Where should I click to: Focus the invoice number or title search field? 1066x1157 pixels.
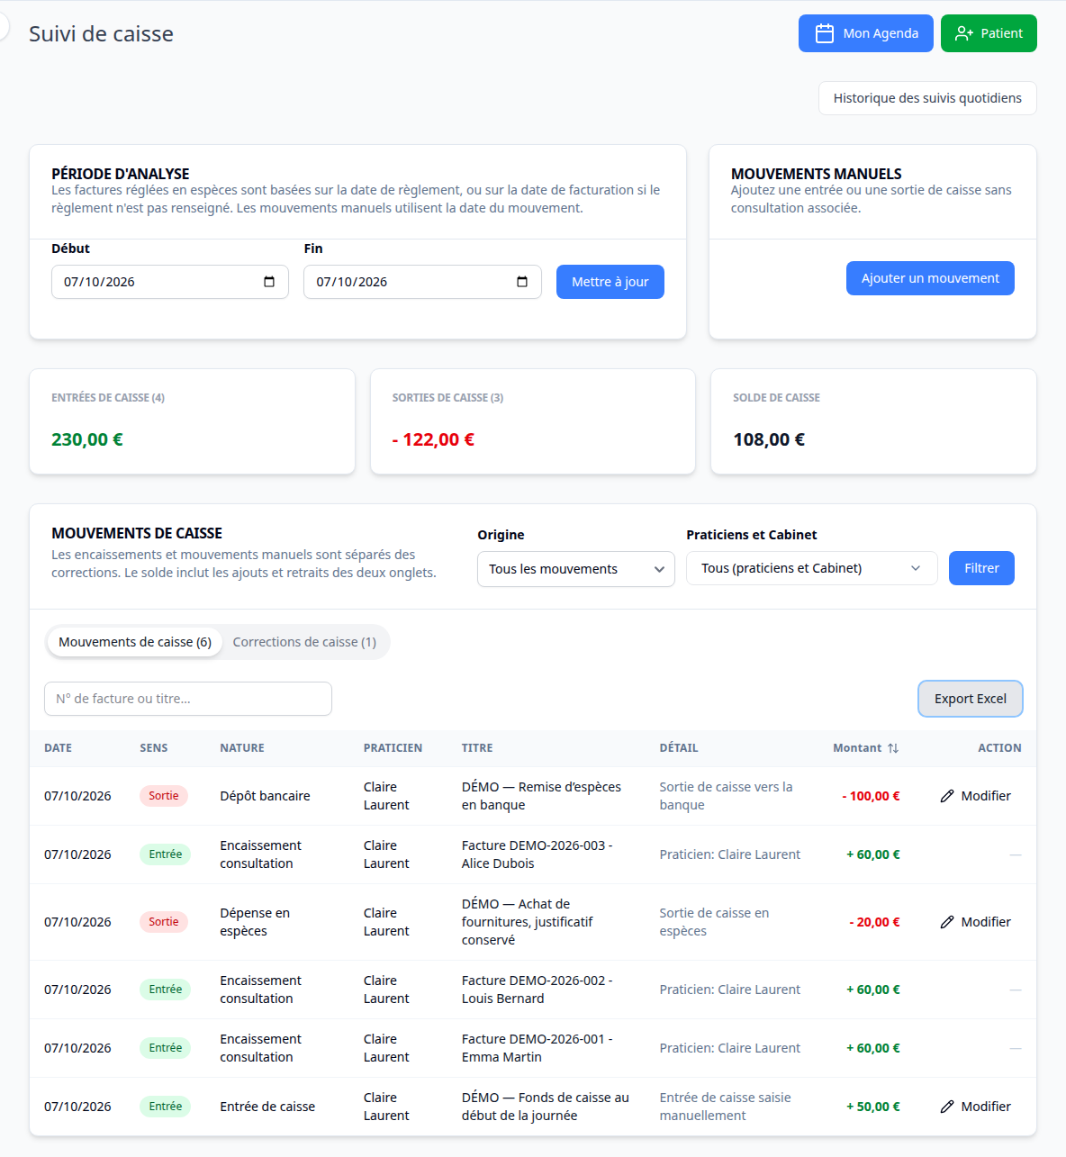click(188, 699)
